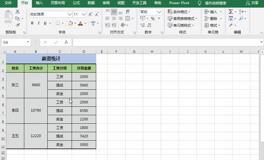Click the Fill down arrow icon
The width and height of the screenshot is (264, 160).
pos(231,18)
